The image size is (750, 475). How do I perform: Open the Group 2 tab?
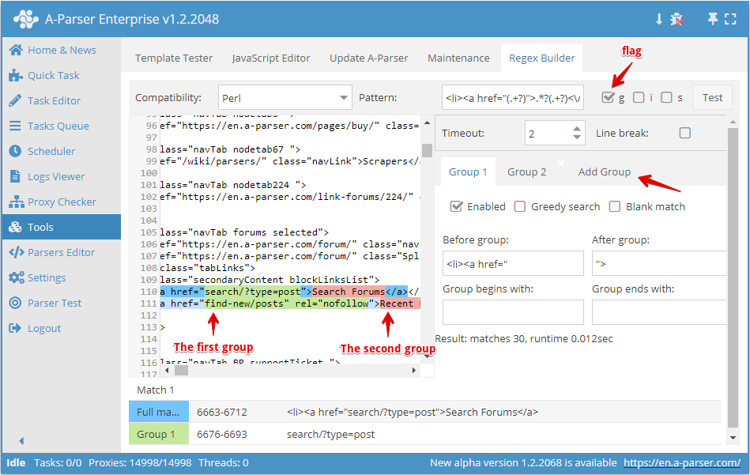pyautogui.click(x=526, y=172)
